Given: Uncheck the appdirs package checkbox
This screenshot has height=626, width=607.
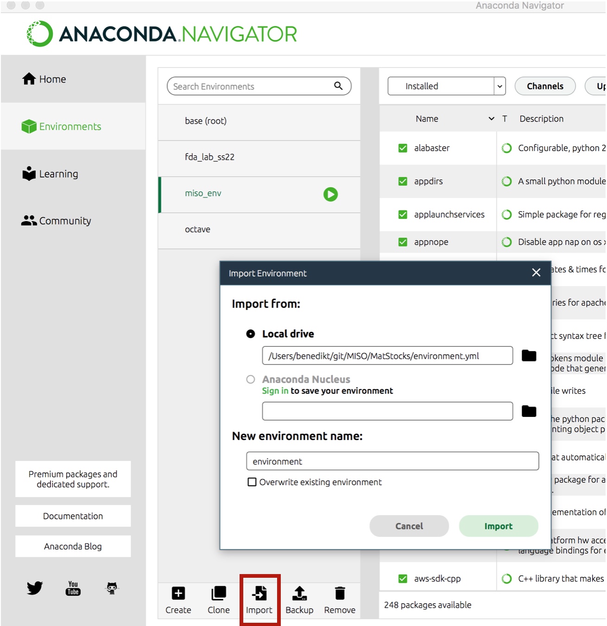Looking at the screenshot, I should 403,181.
